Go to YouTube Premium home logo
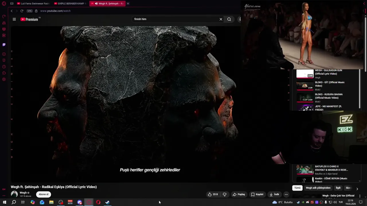The height and width of the screenshot is (206, 367). point(29,19)
